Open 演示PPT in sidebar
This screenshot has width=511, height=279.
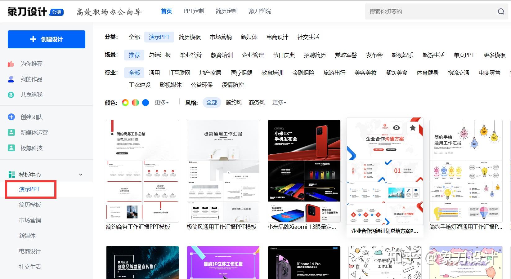(29, 189)
